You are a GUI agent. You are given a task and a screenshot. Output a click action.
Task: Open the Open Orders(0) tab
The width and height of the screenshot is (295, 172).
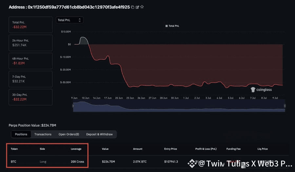[x=69, y=134]
